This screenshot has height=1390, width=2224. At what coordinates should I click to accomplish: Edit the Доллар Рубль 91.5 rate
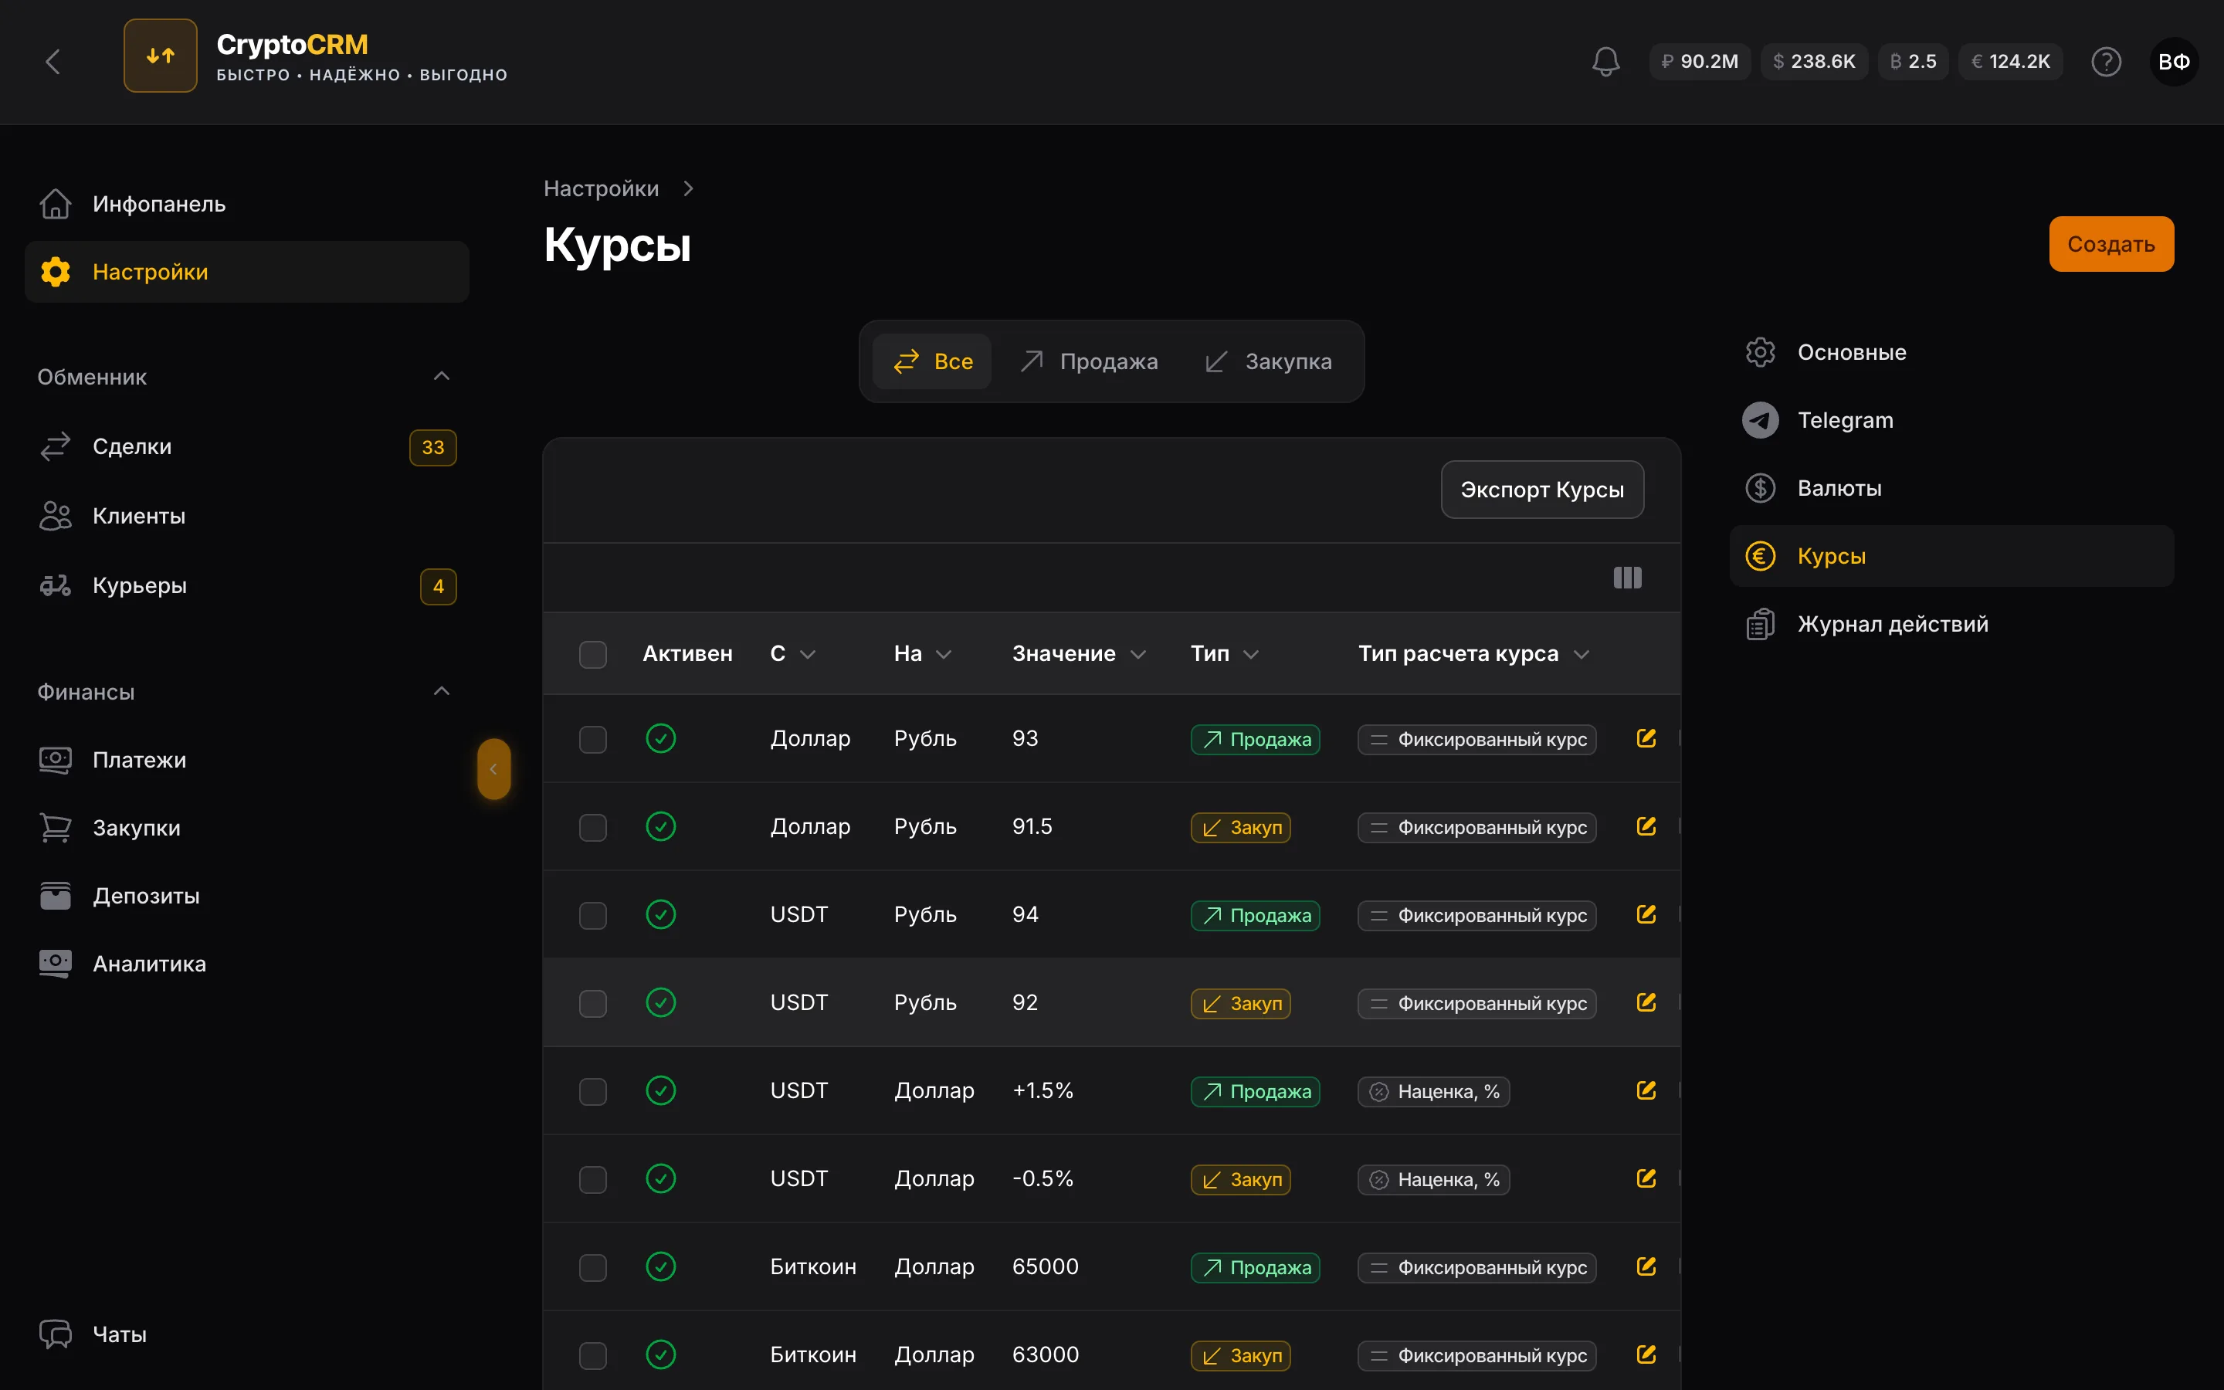pos(1646,826)
